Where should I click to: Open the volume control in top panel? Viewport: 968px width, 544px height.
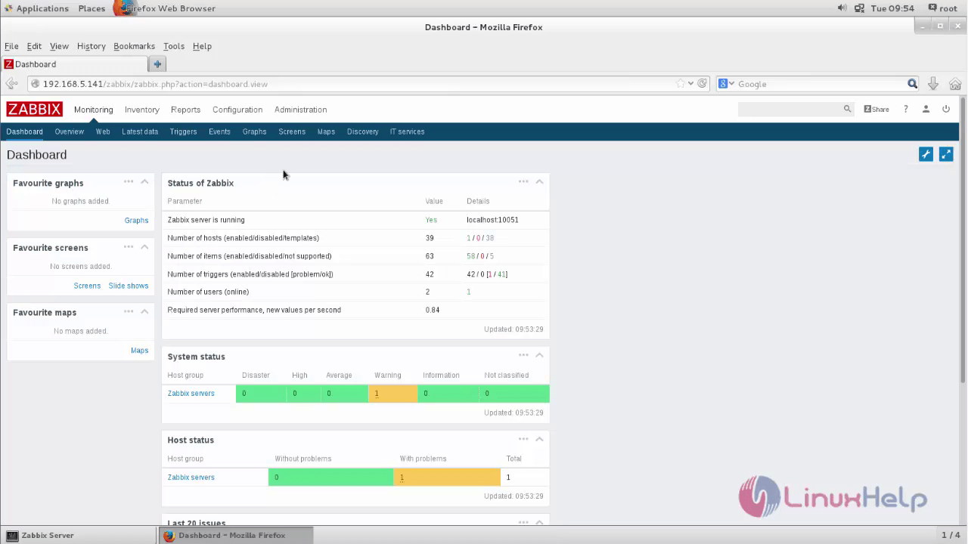842,8
